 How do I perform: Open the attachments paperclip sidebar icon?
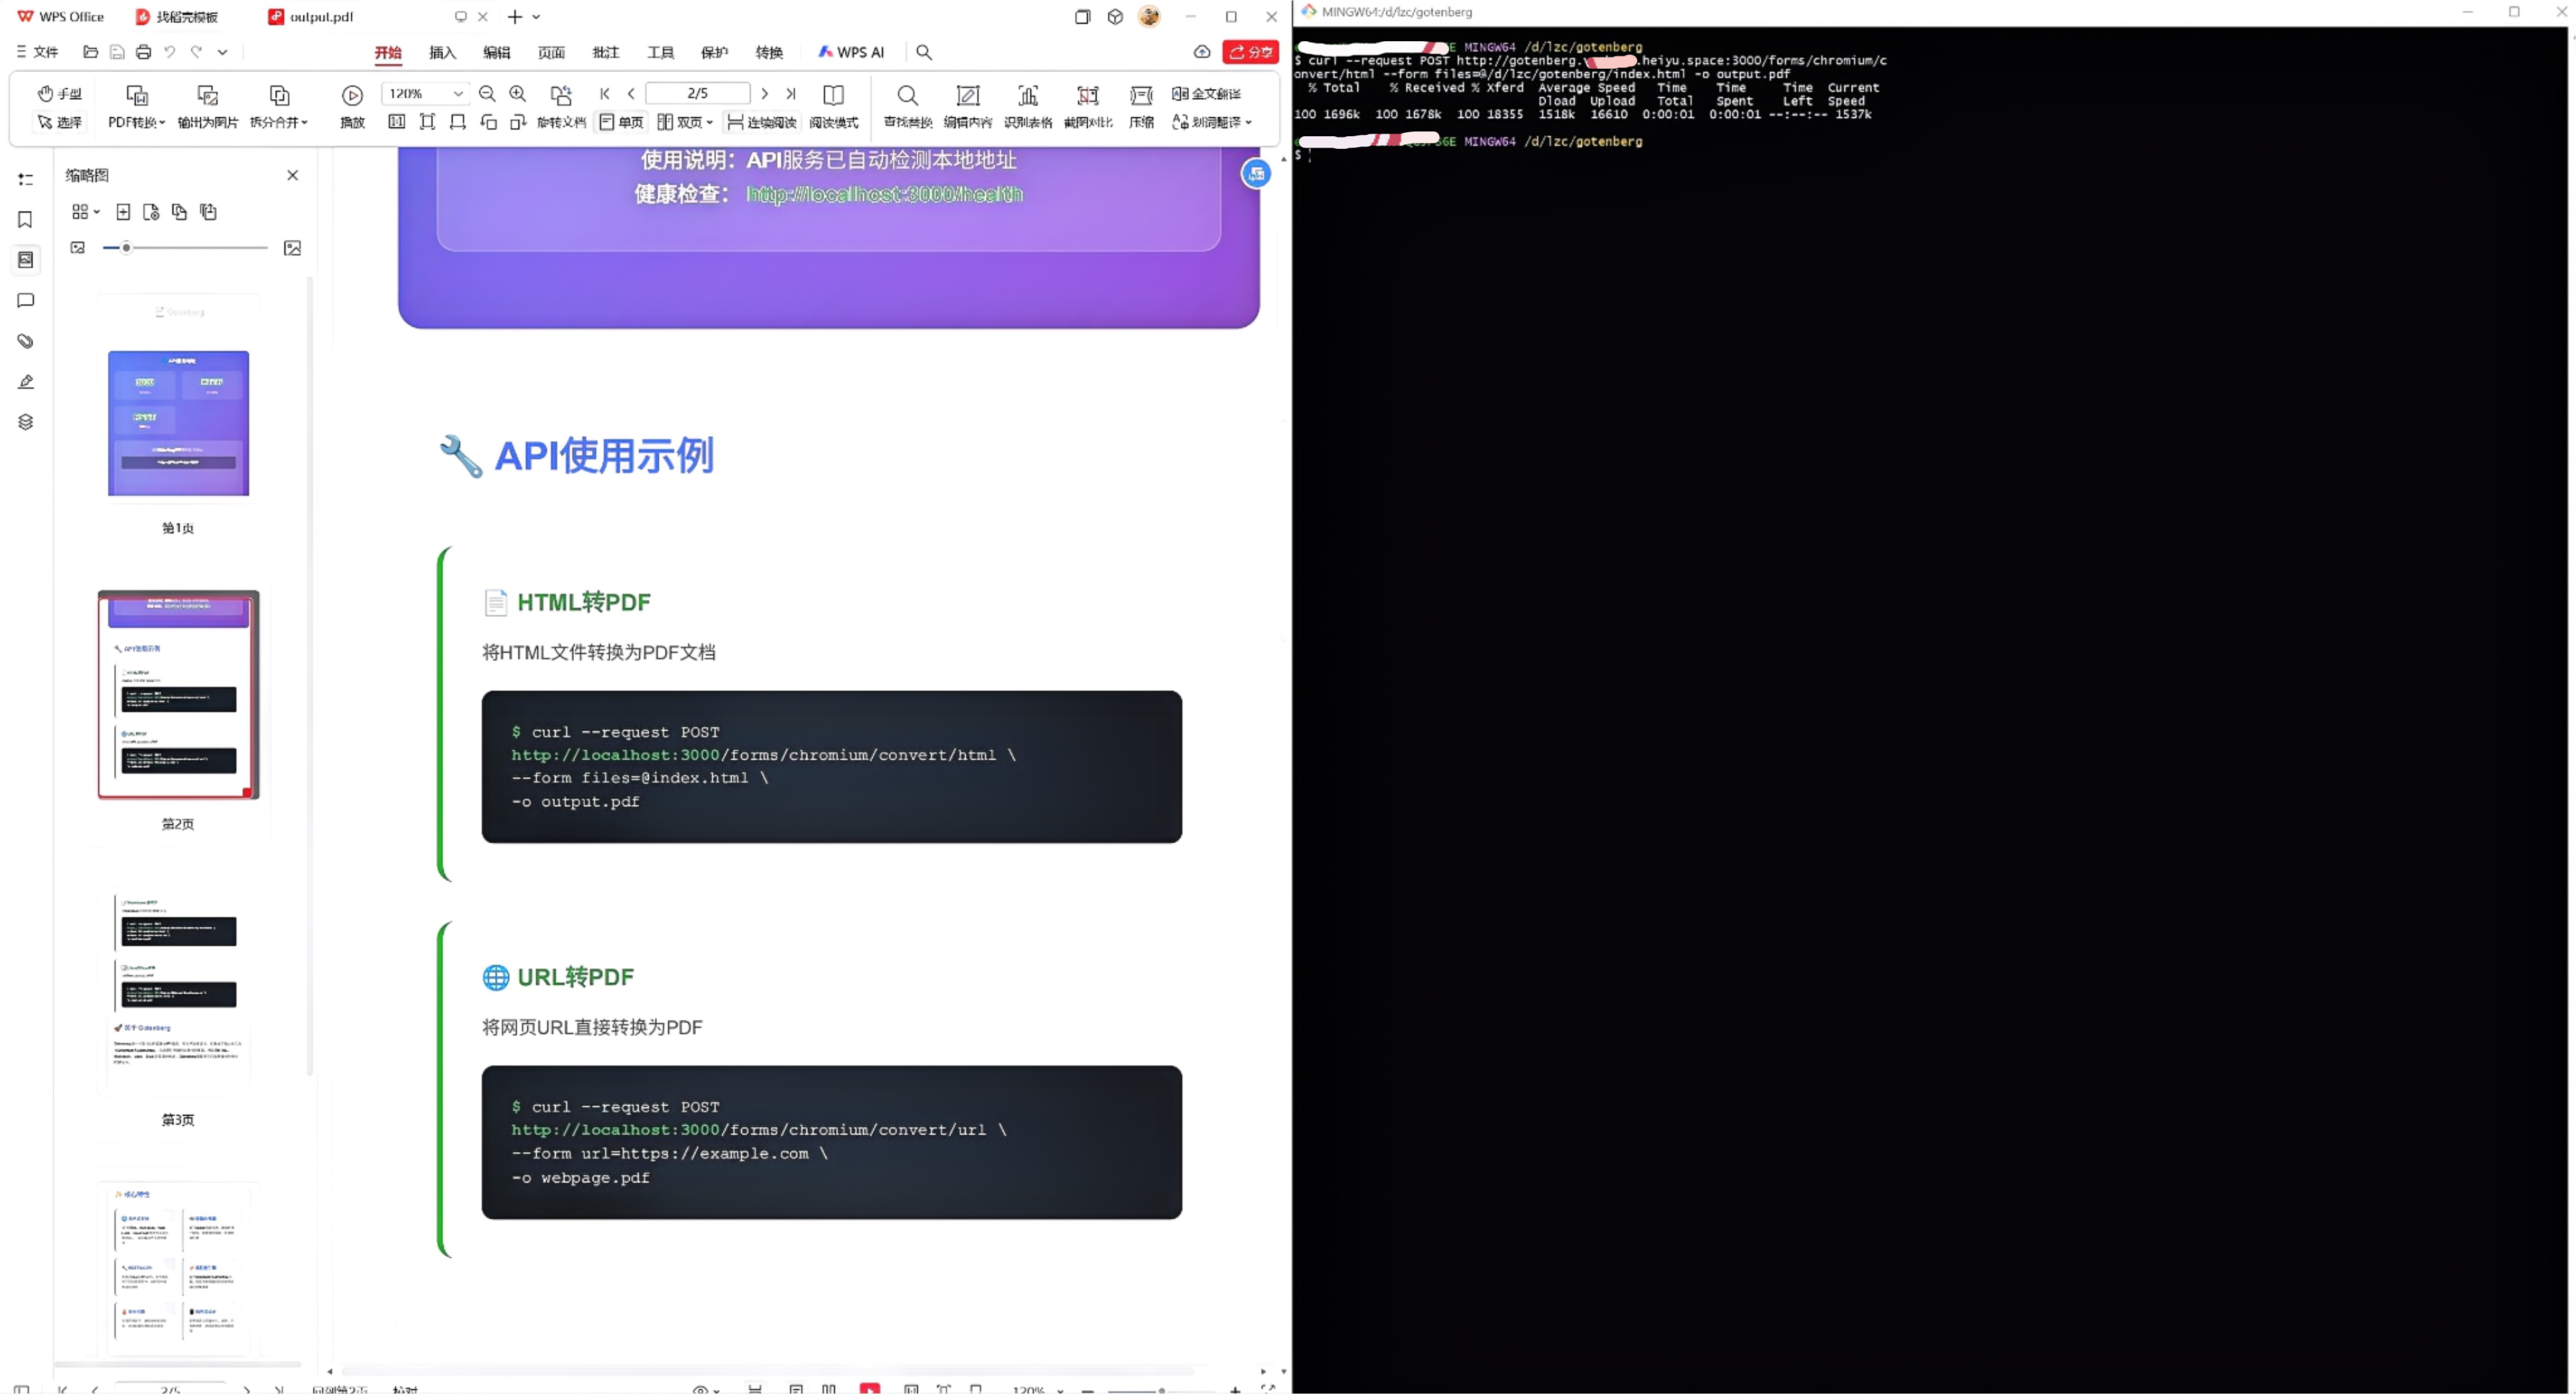coord(26,341)
